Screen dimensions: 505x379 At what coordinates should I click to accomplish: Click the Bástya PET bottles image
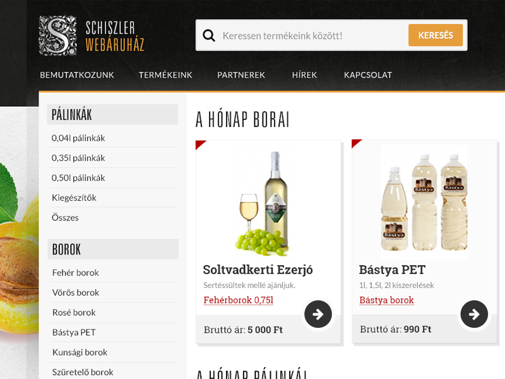(x=424, y=202)
